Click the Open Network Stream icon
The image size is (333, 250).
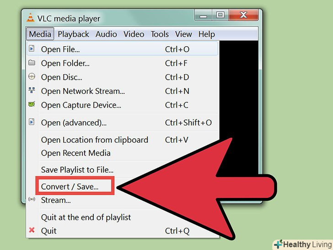click(x=32, y=90)
